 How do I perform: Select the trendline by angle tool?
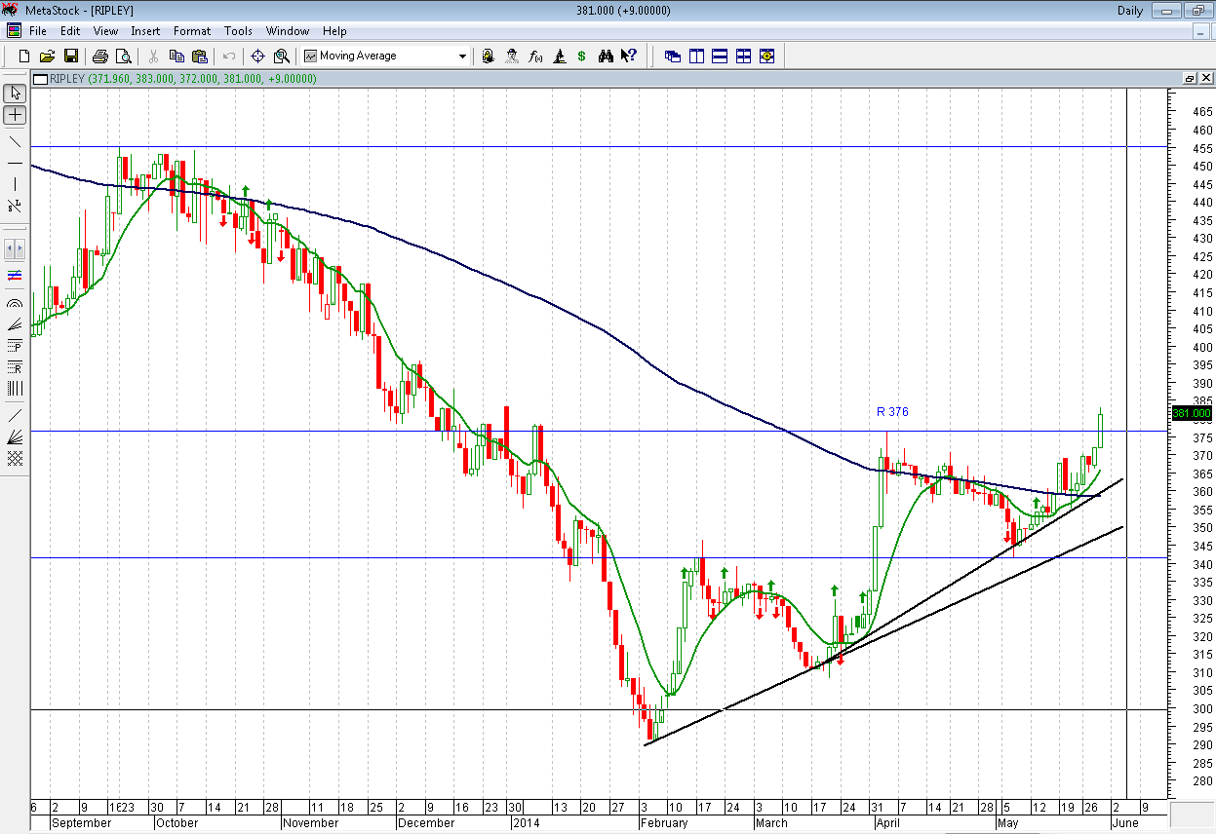pos(15,206)
